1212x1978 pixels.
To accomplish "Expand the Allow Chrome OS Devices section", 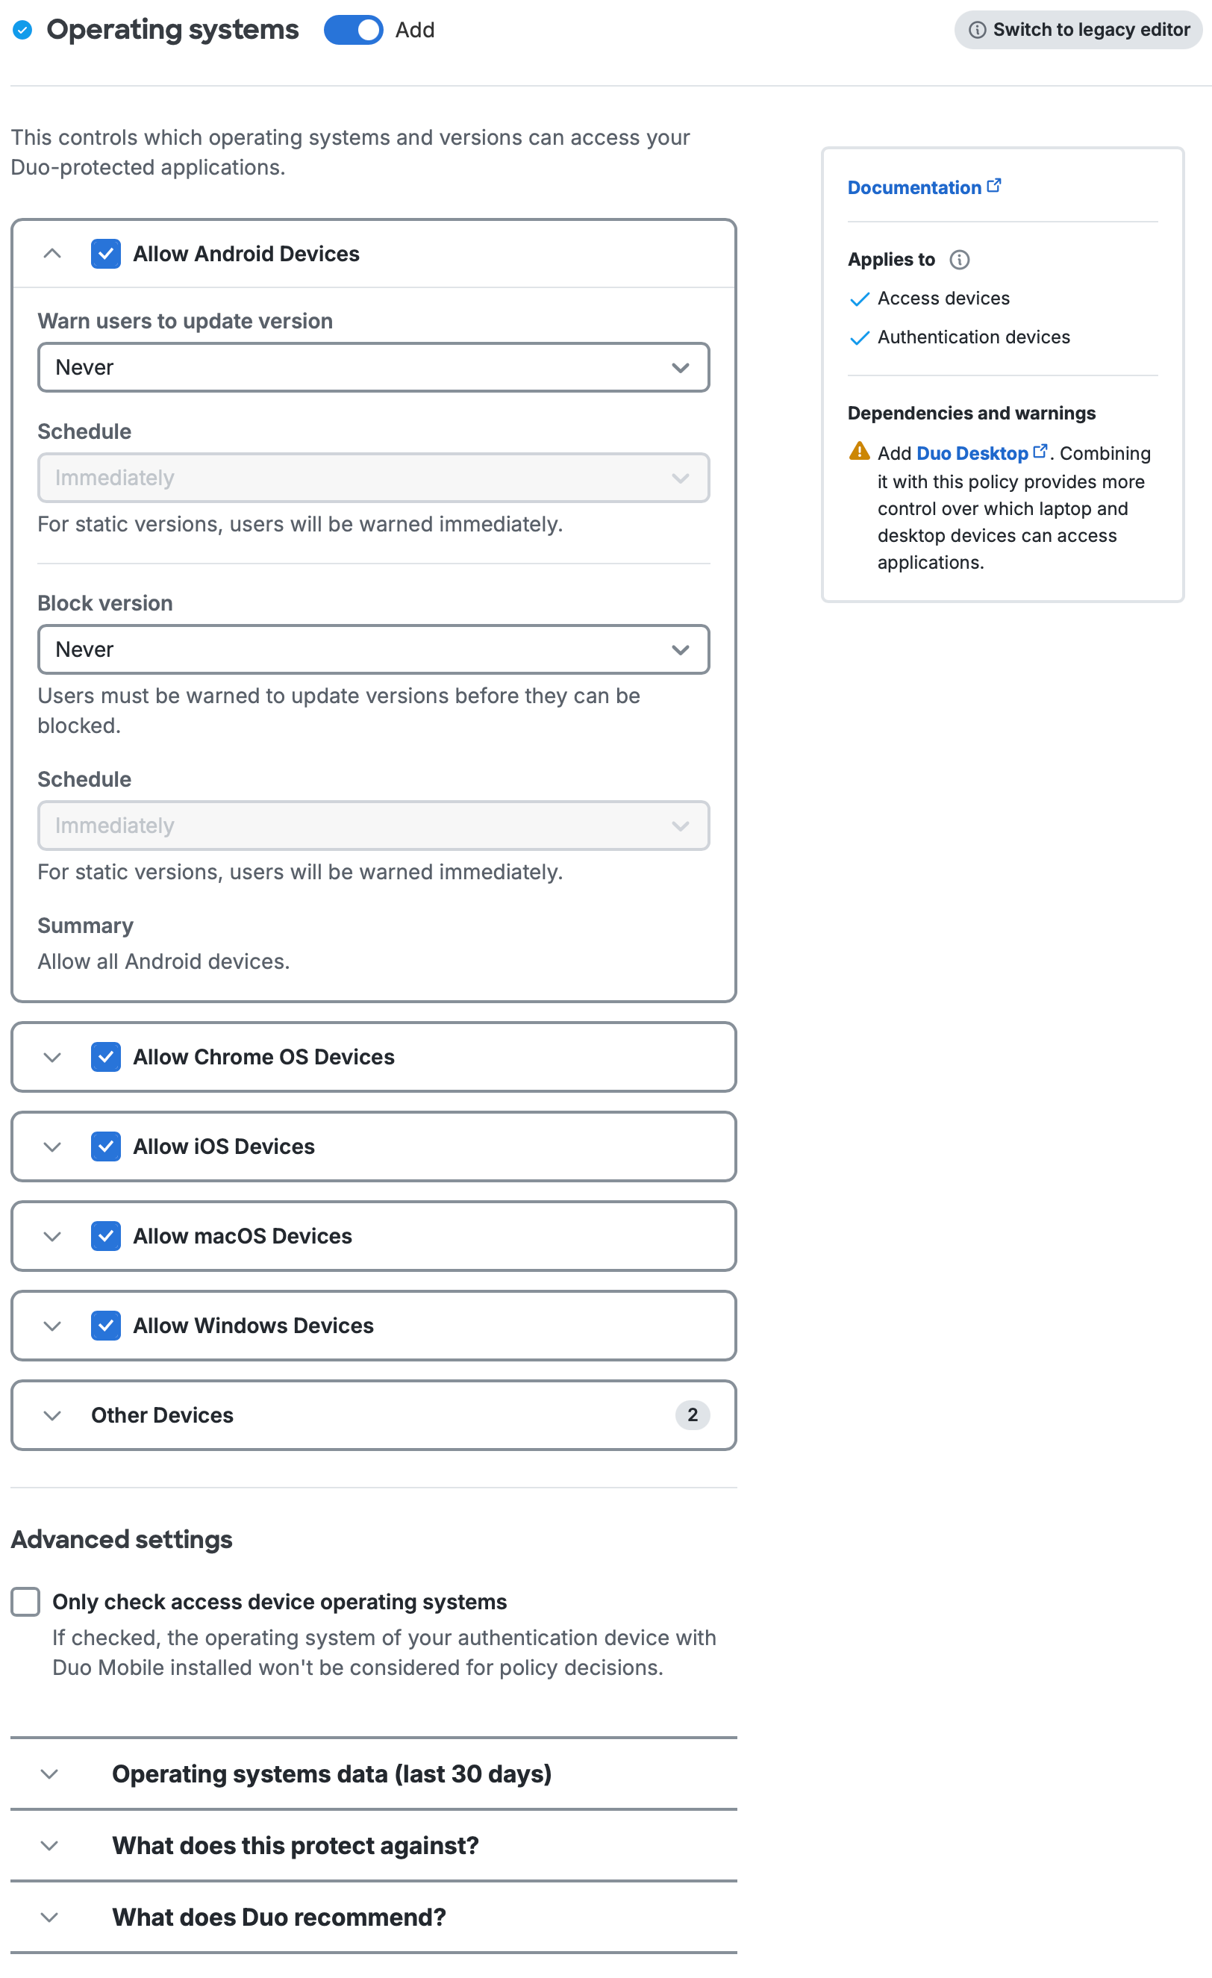I will [x=52, y=1057].
